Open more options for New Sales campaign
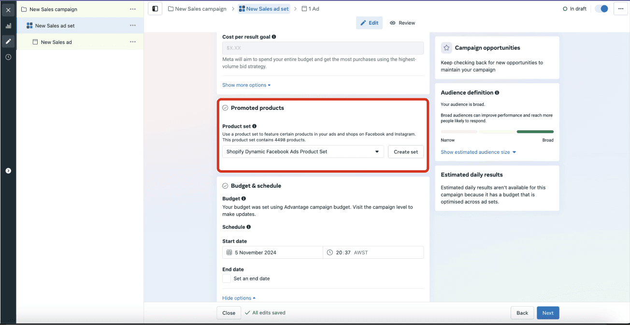 click(133, 9)
